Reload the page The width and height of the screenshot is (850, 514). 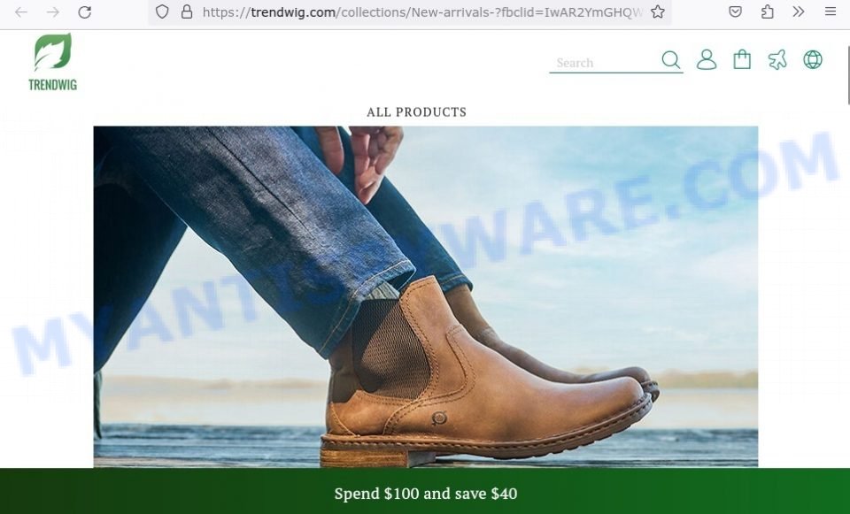pos(85,12)
